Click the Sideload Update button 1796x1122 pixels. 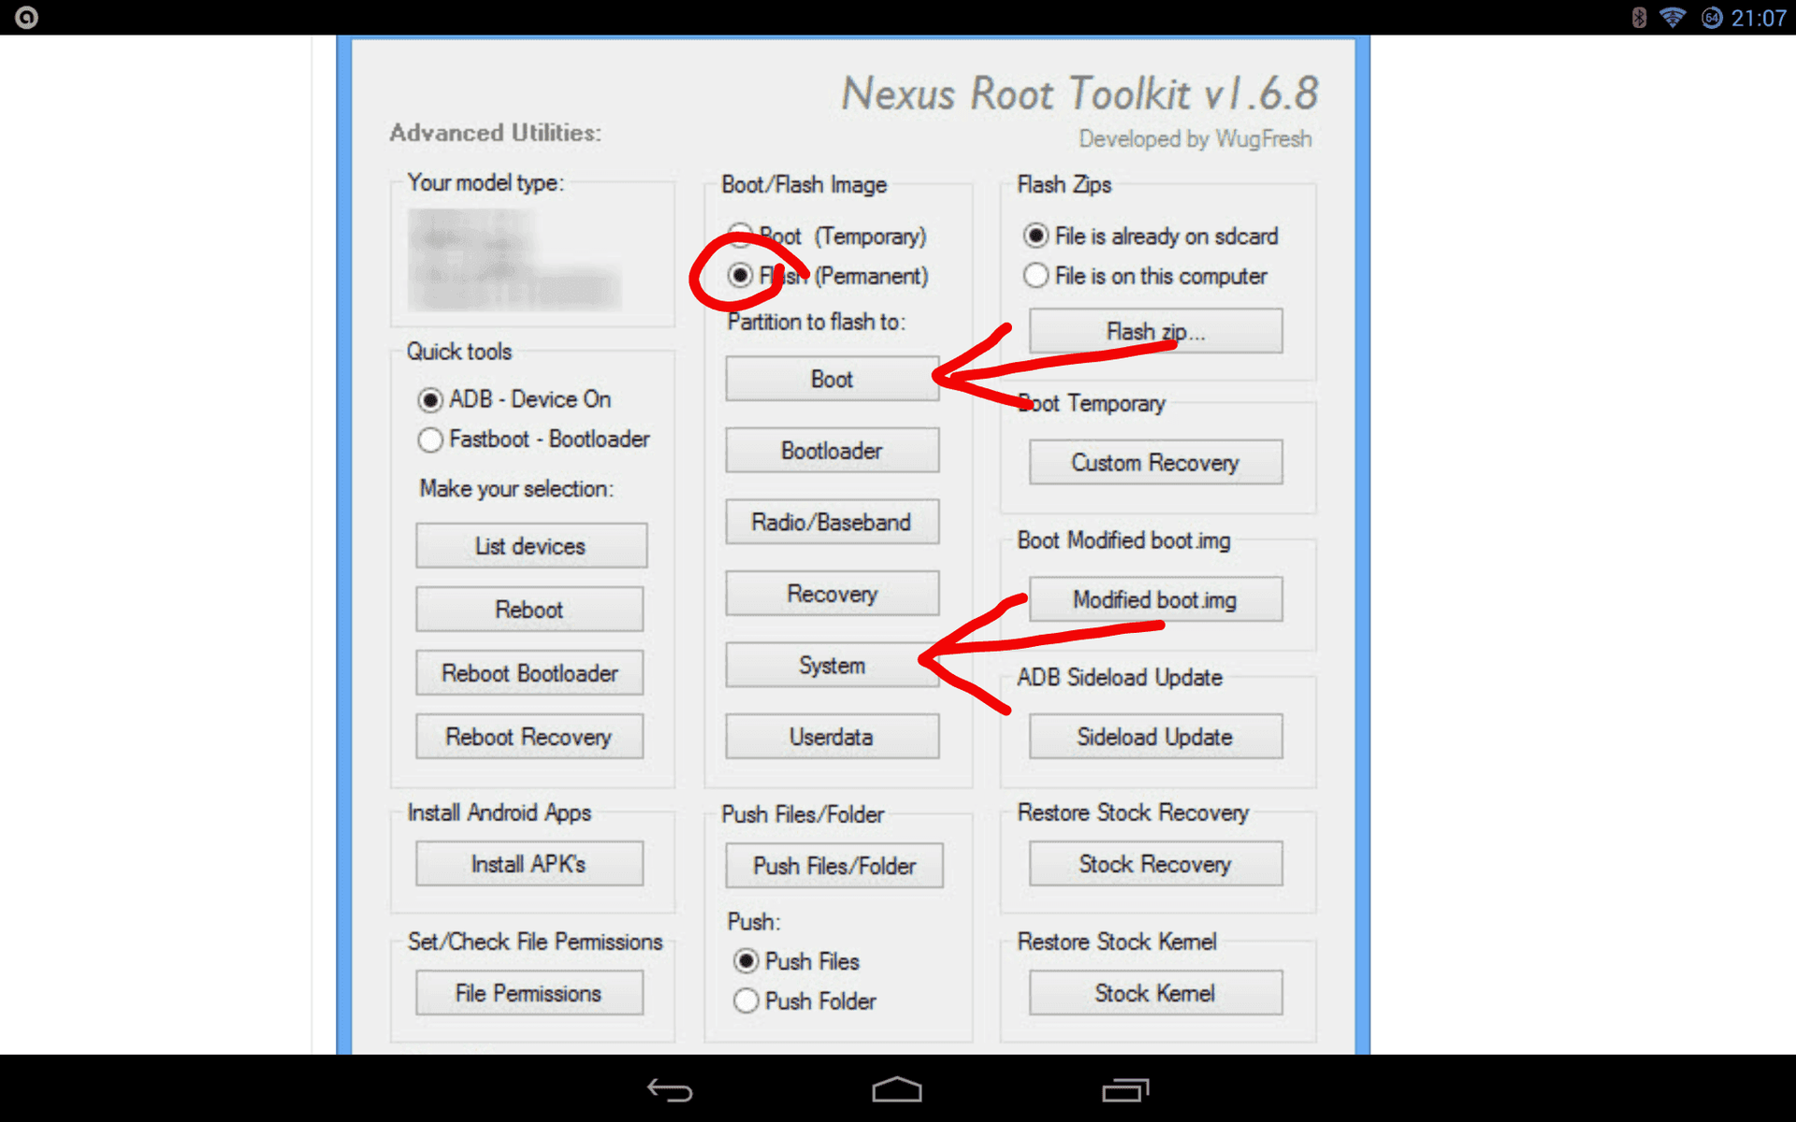pos(1155,737)
